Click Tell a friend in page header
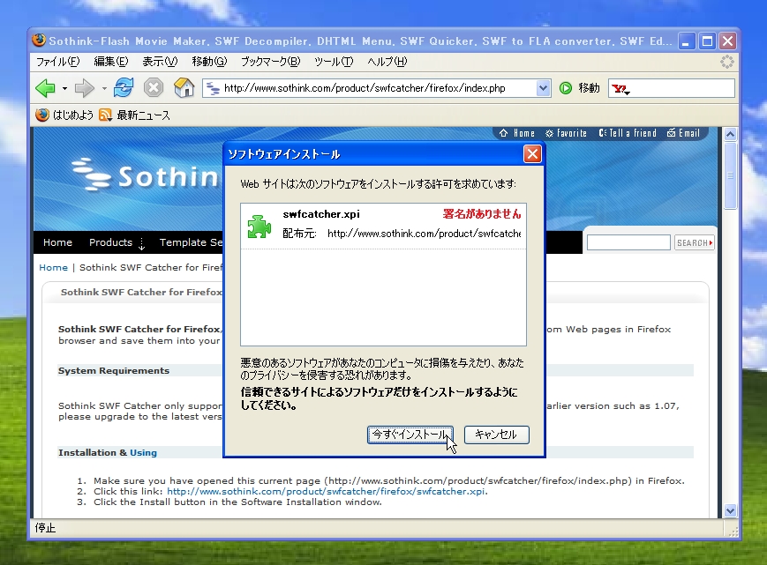The width and height of the screenshot is (767, 565). coord(628,133)
